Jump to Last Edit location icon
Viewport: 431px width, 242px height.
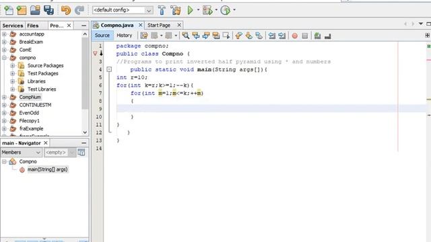tap(144, 36)
